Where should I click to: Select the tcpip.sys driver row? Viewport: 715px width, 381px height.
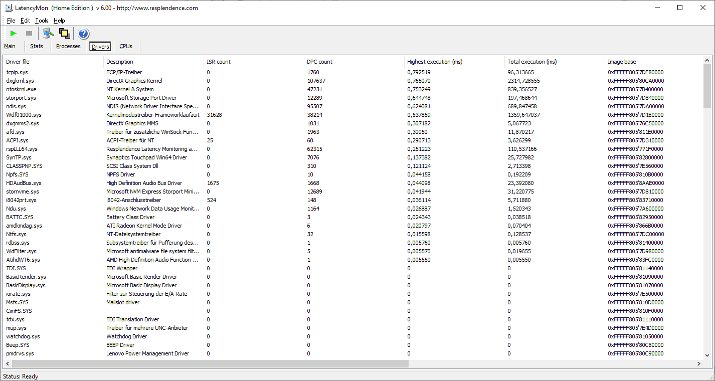tap(353, 72)
